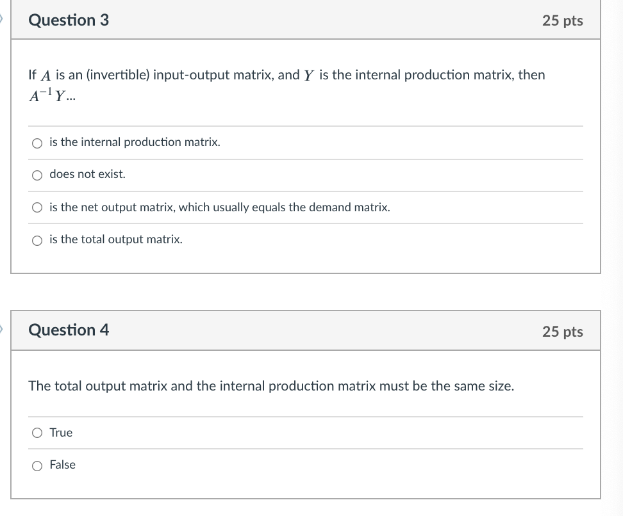Select radio button for "is the internal production matrix."
This screenshot has height=516, width=623.
point(37,142)
